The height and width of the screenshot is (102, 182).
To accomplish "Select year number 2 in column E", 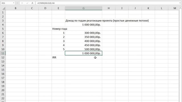I will point(58,37).
